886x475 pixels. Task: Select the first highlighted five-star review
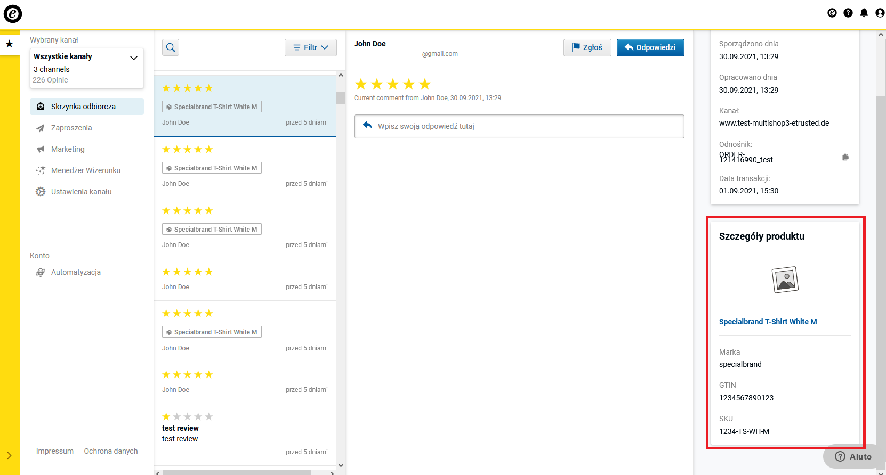click(x=245, y=107)
